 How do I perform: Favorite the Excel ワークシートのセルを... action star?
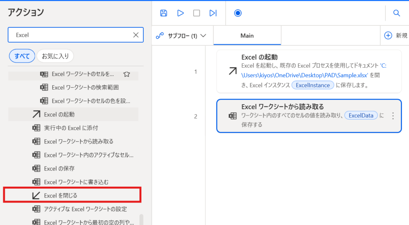click(127, 74)
